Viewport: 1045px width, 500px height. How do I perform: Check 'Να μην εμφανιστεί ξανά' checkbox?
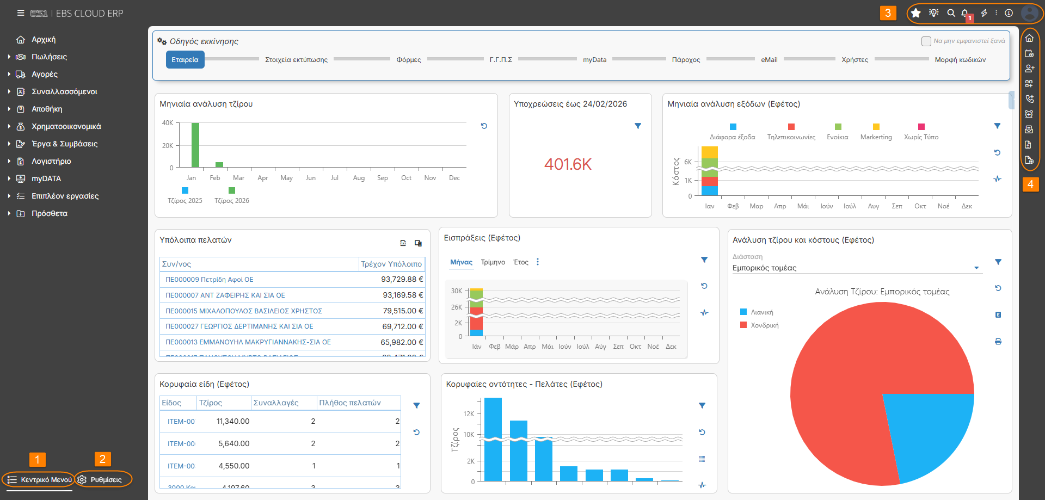[x=926, y=41]
